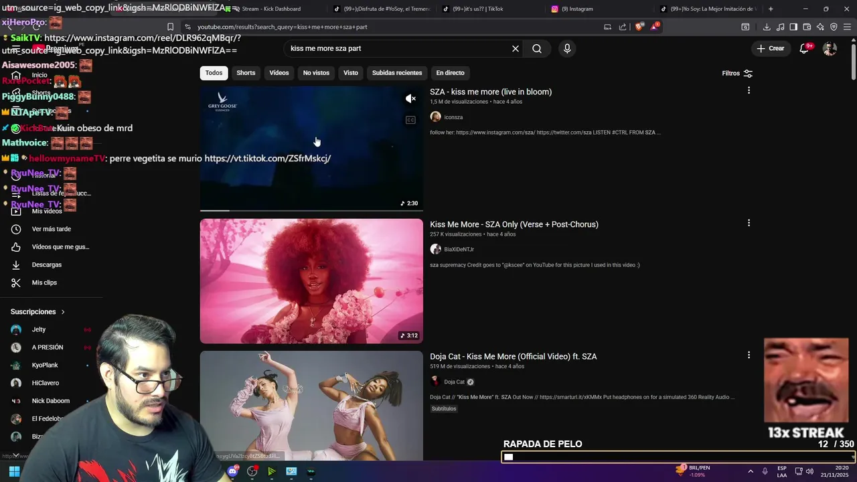Screen dimensions: 857x482
Task: Select the Shorts filter chip
Action: point(246,73)
